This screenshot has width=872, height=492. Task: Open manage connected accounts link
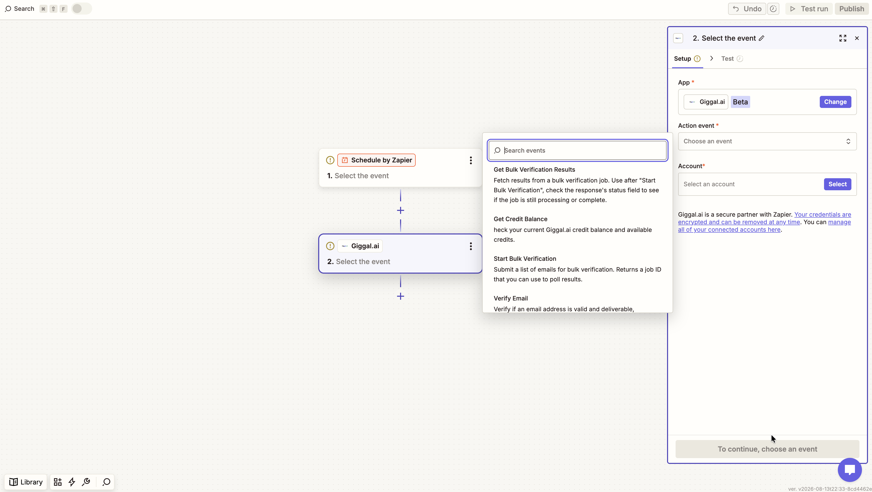[x=764, y=226]
